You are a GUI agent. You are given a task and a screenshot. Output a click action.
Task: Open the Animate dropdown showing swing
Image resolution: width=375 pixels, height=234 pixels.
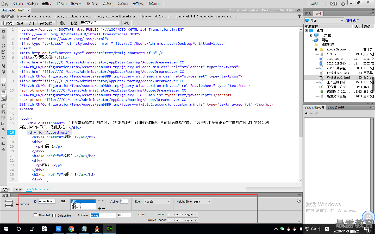tap(103, 215)
